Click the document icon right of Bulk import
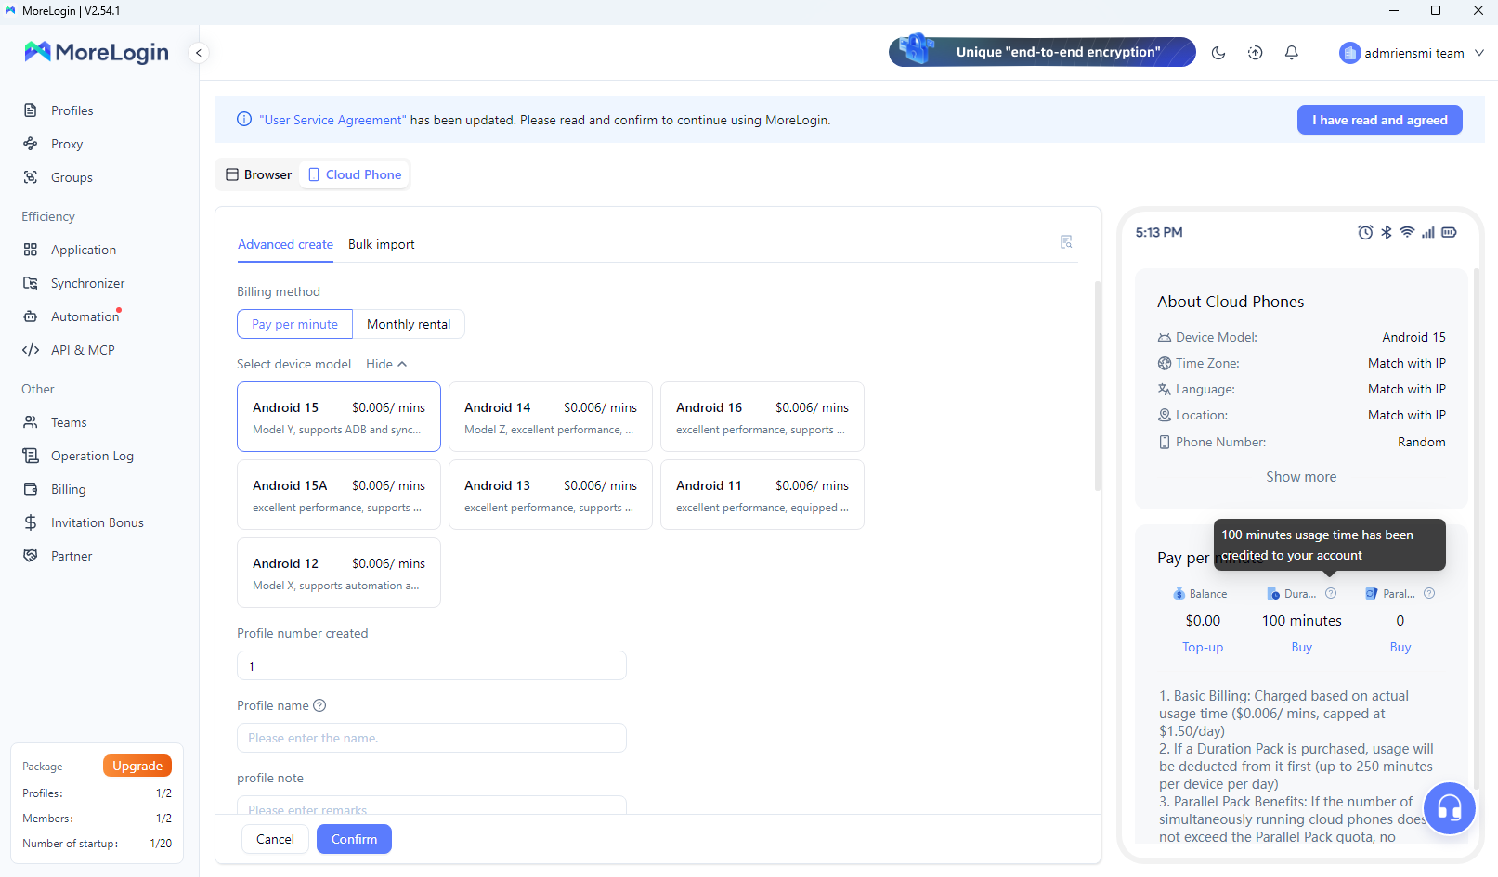 [1066, 242]
